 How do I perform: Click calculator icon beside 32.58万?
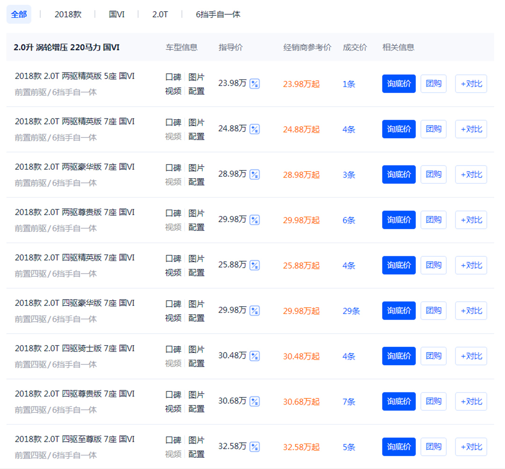254,447
